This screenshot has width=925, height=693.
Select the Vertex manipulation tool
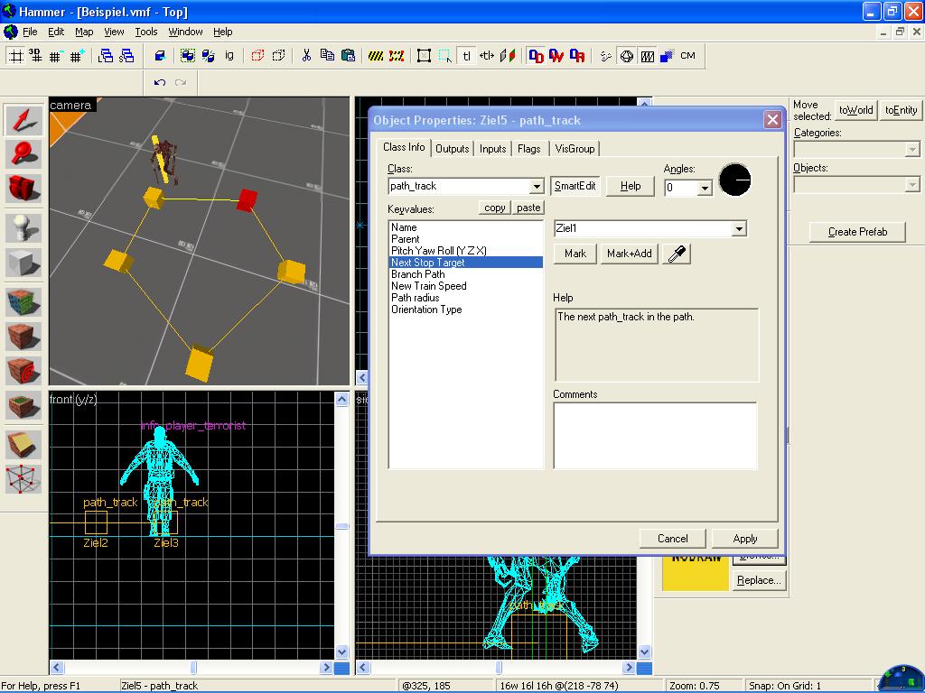23,479
